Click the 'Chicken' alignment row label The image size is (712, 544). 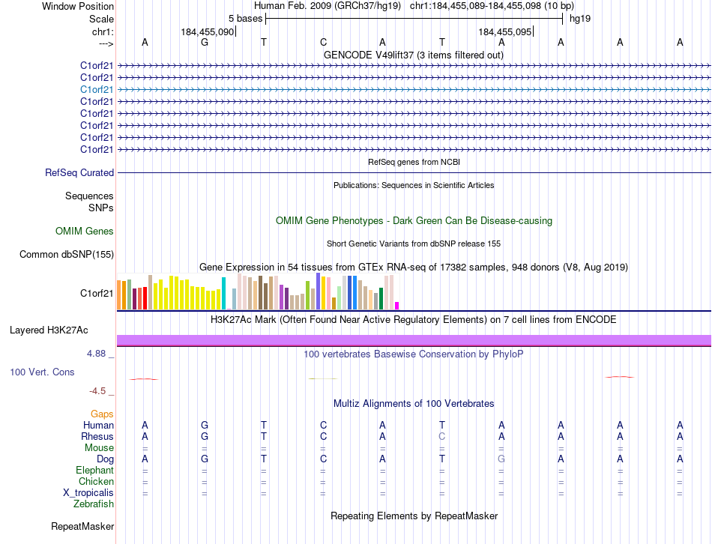point(96,481)
